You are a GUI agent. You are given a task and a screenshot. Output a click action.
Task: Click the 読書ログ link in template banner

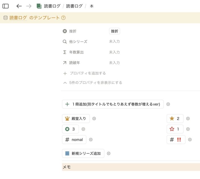pyautogui.click(x=18, y=18)
